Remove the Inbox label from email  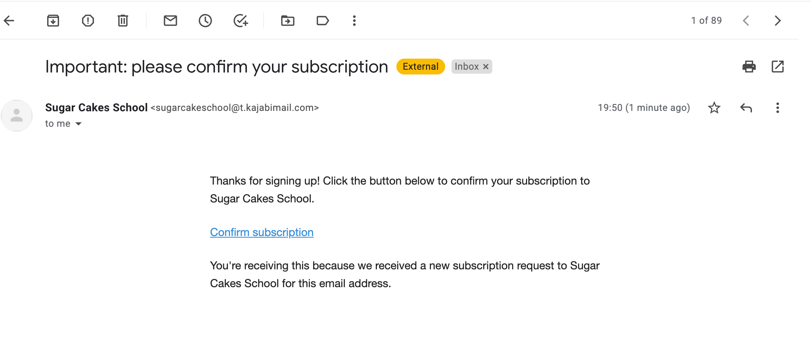pyautogui.click(x=486, y=67)
